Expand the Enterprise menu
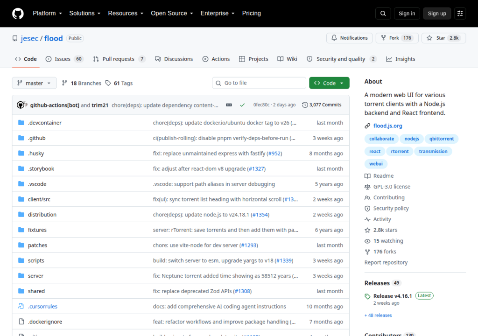Viewport: 478px width, 336px height. pyautogui.click(x=218, y=14)
